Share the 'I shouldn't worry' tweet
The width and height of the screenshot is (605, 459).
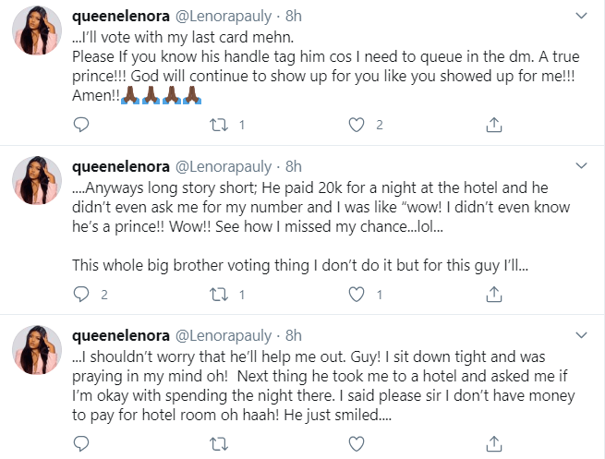tap(493, 448)
